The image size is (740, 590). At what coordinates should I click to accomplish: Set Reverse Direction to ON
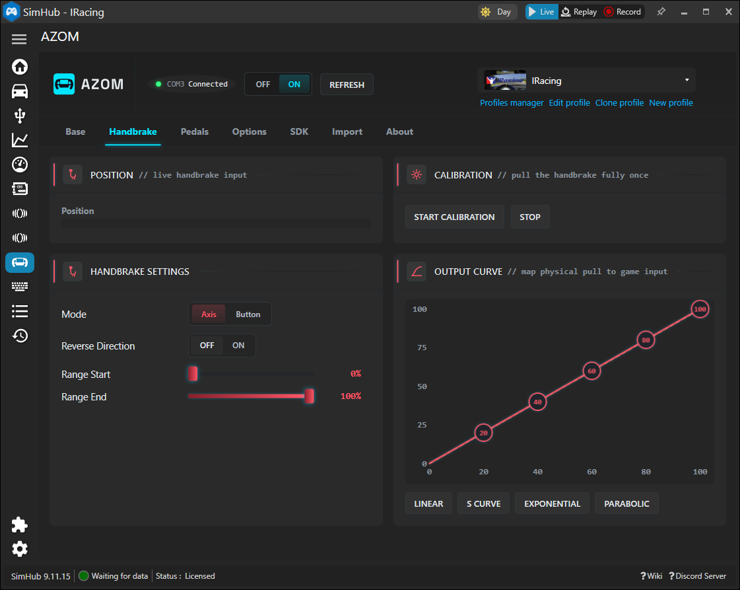238,346
